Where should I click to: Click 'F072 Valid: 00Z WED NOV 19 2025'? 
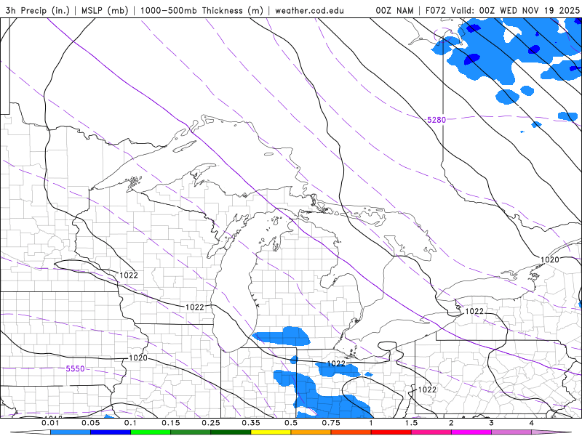point(502,10)
